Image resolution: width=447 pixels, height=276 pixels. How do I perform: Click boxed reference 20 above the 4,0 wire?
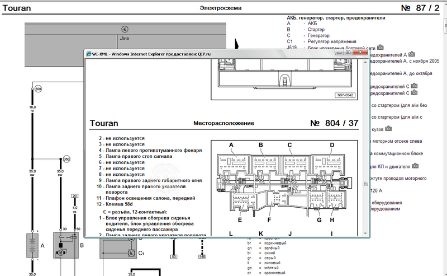coord(75,196)
